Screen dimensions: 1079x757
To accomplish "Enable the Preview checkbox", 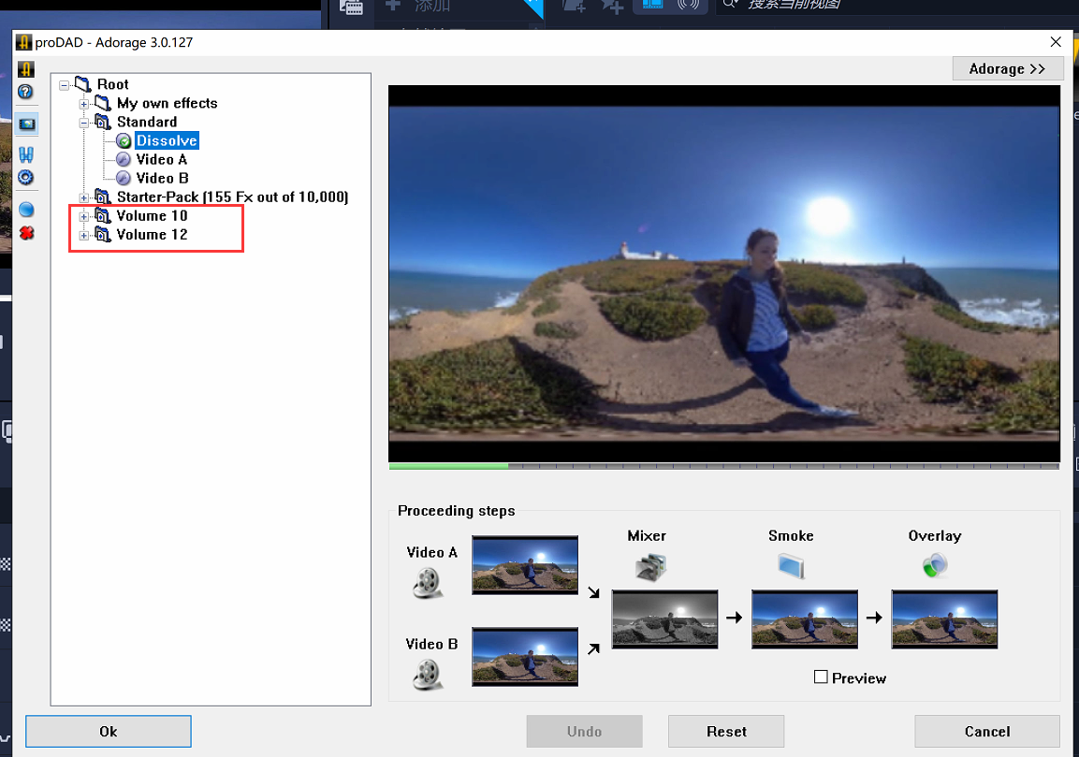I will 821,677.
